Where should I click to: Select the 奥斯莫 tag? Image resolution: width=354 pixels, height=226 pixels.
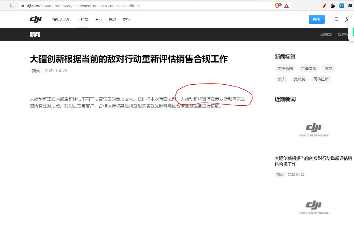299,79
